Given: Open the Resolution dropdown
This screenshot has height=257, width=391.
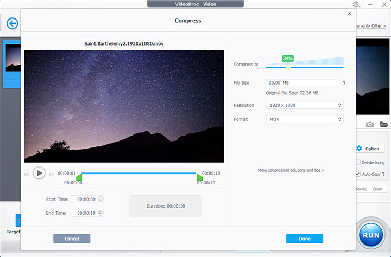Looking at the screenshot, I should (305, 105).
